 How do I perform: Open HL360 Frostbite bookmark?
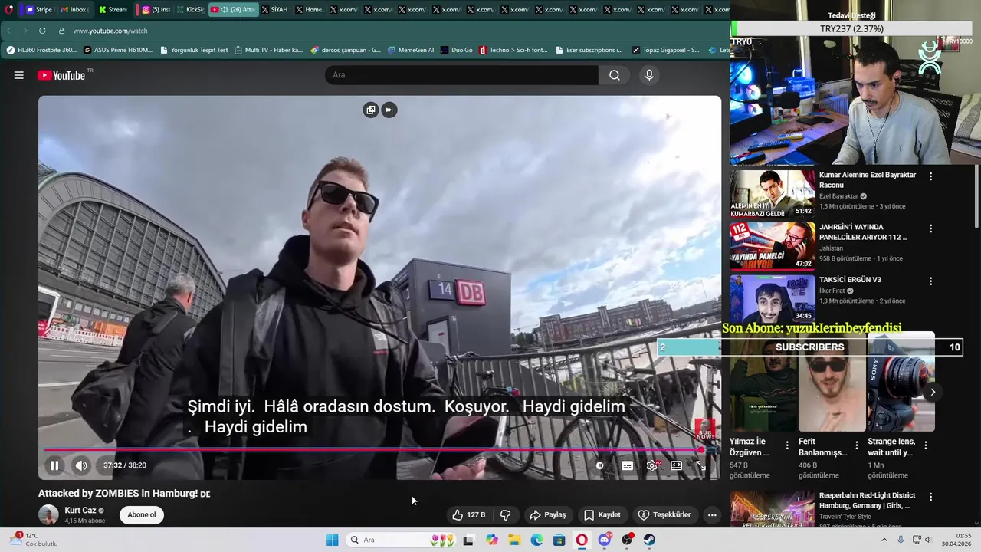point(41,50)
